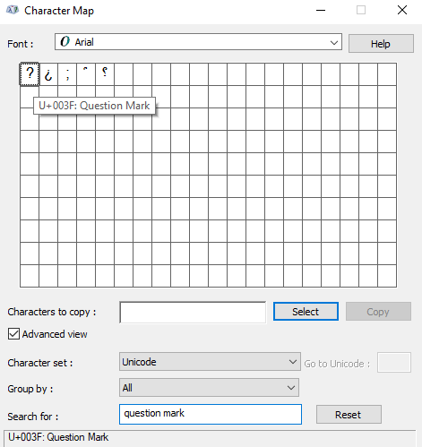Screen dimensions: 422x447
Task: Click the greyed-out Copy button
Action: 378,312
